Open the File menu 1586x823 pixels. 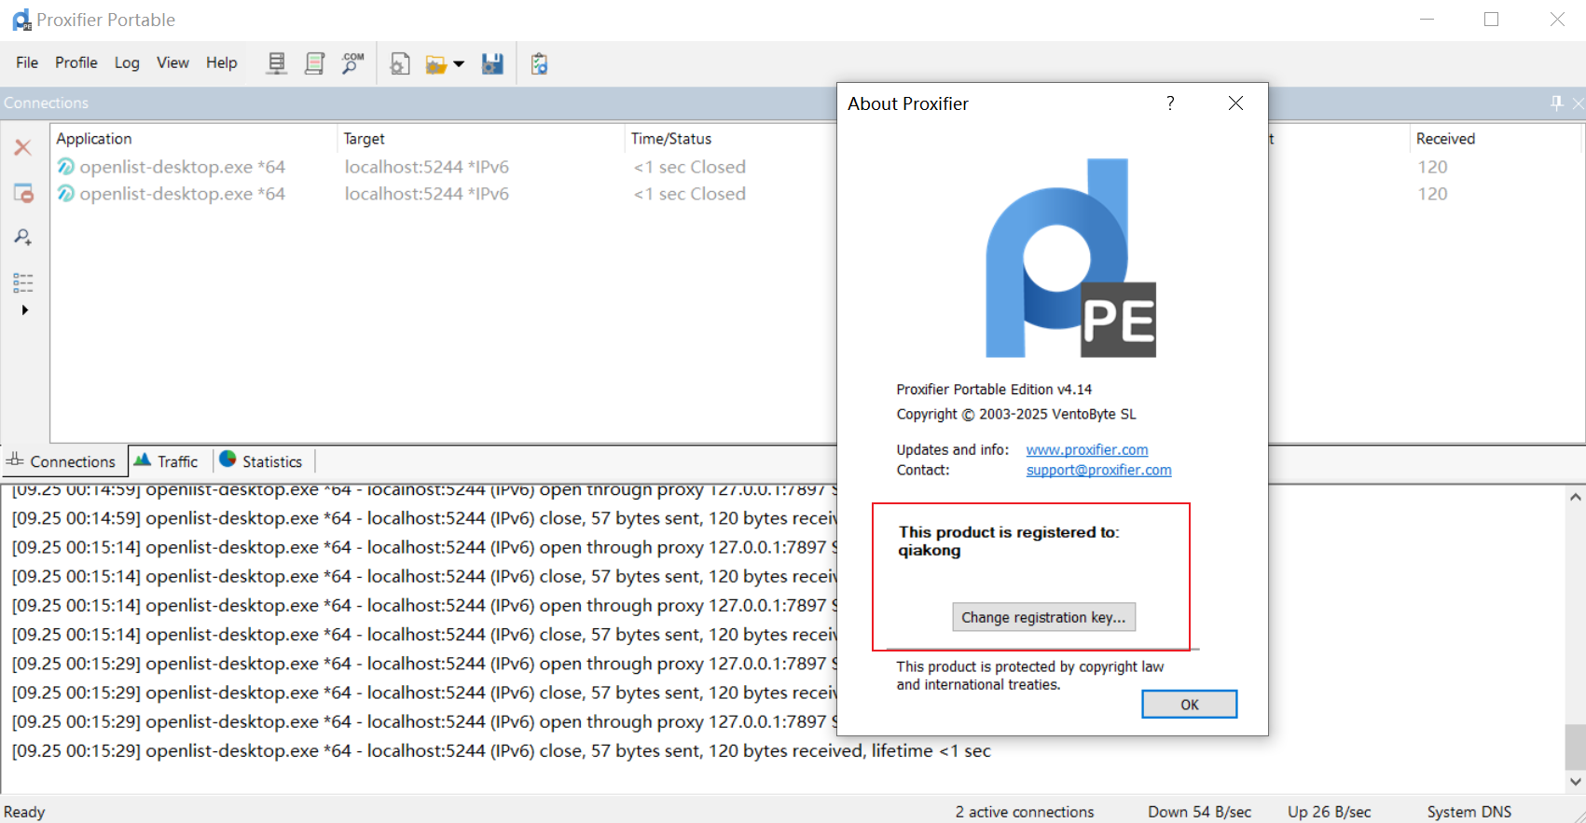point(27,62)
